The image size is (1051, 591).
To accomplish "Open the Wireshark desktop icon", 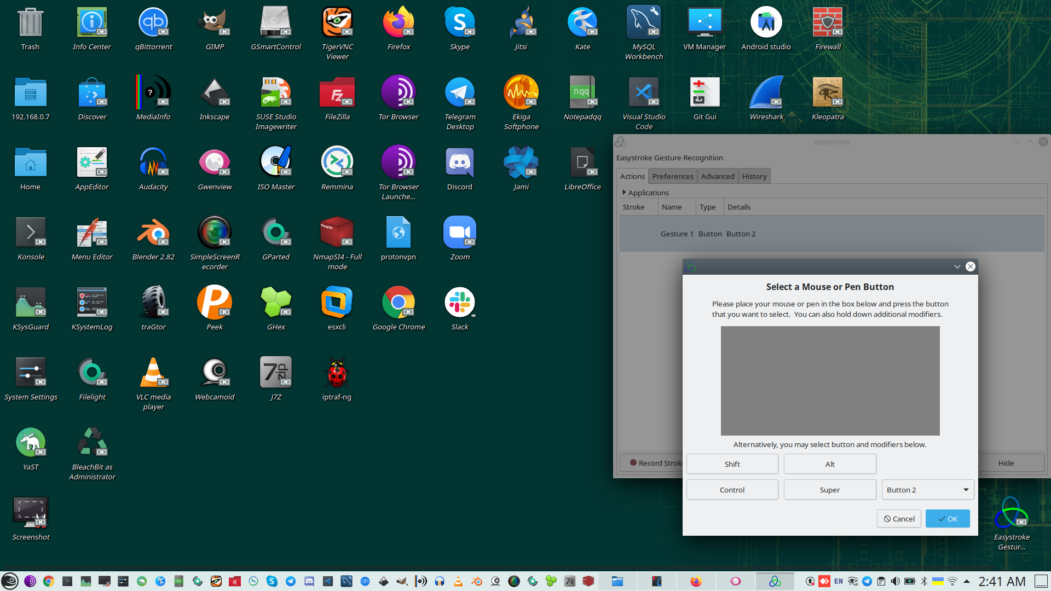I will pyautogui.click(x=766, y=93).
